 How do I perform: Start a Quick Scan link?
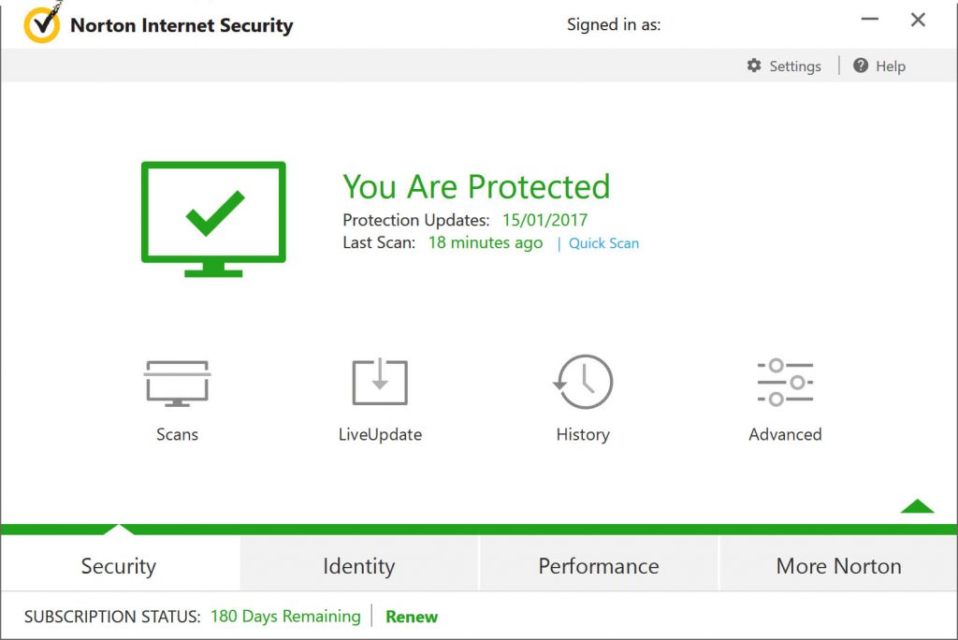(603, 243)
